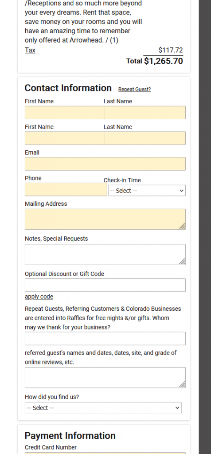This screenshot has width=211, height=454.
Task: Click the Notes, Special Requests textarea
Action: (105, 254)
